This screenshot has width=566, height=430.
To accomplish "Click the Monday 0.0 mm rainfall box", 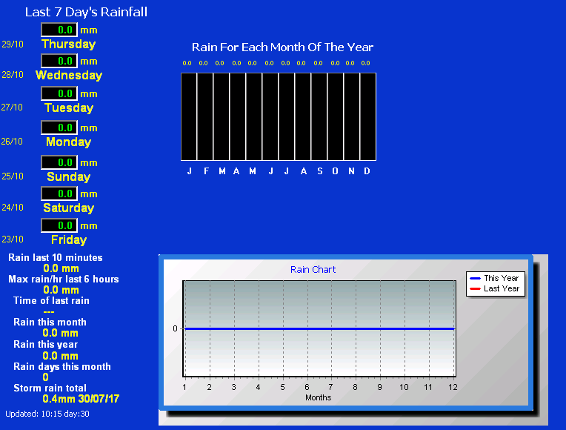I will pos(59,128).
